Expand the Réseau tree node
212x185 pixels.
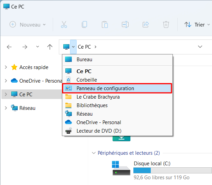coord(6,108)
